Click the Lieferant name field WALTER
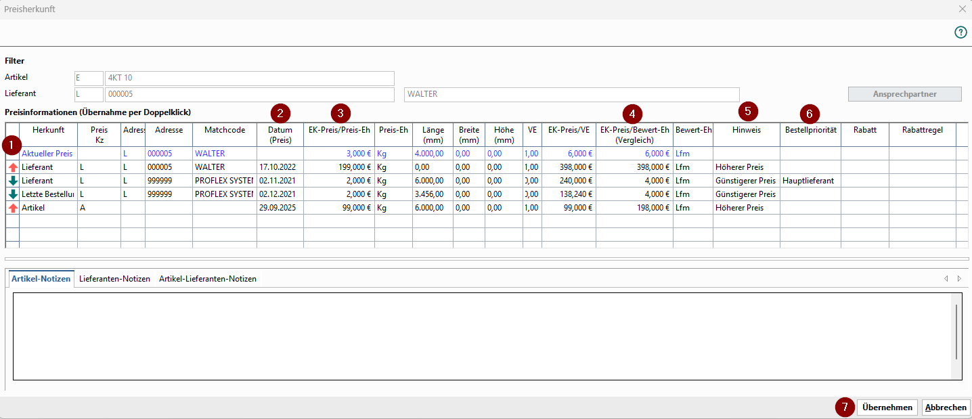972x419 pixels. pyautogui.click(x=571, y=94)
